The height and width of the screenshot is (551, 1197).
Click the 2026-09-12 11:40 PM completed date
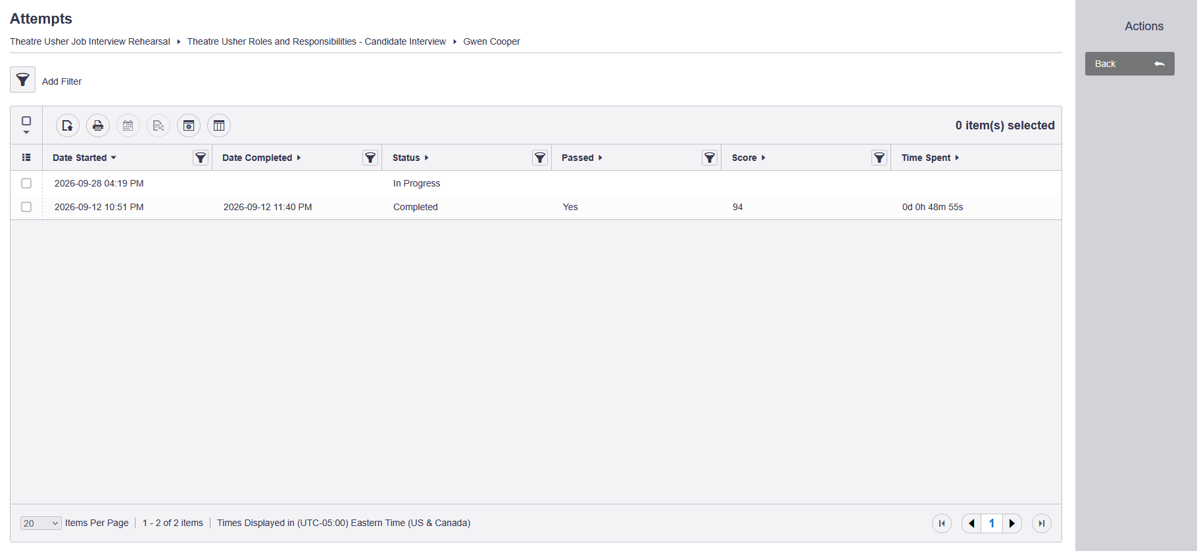pos(268,207)
